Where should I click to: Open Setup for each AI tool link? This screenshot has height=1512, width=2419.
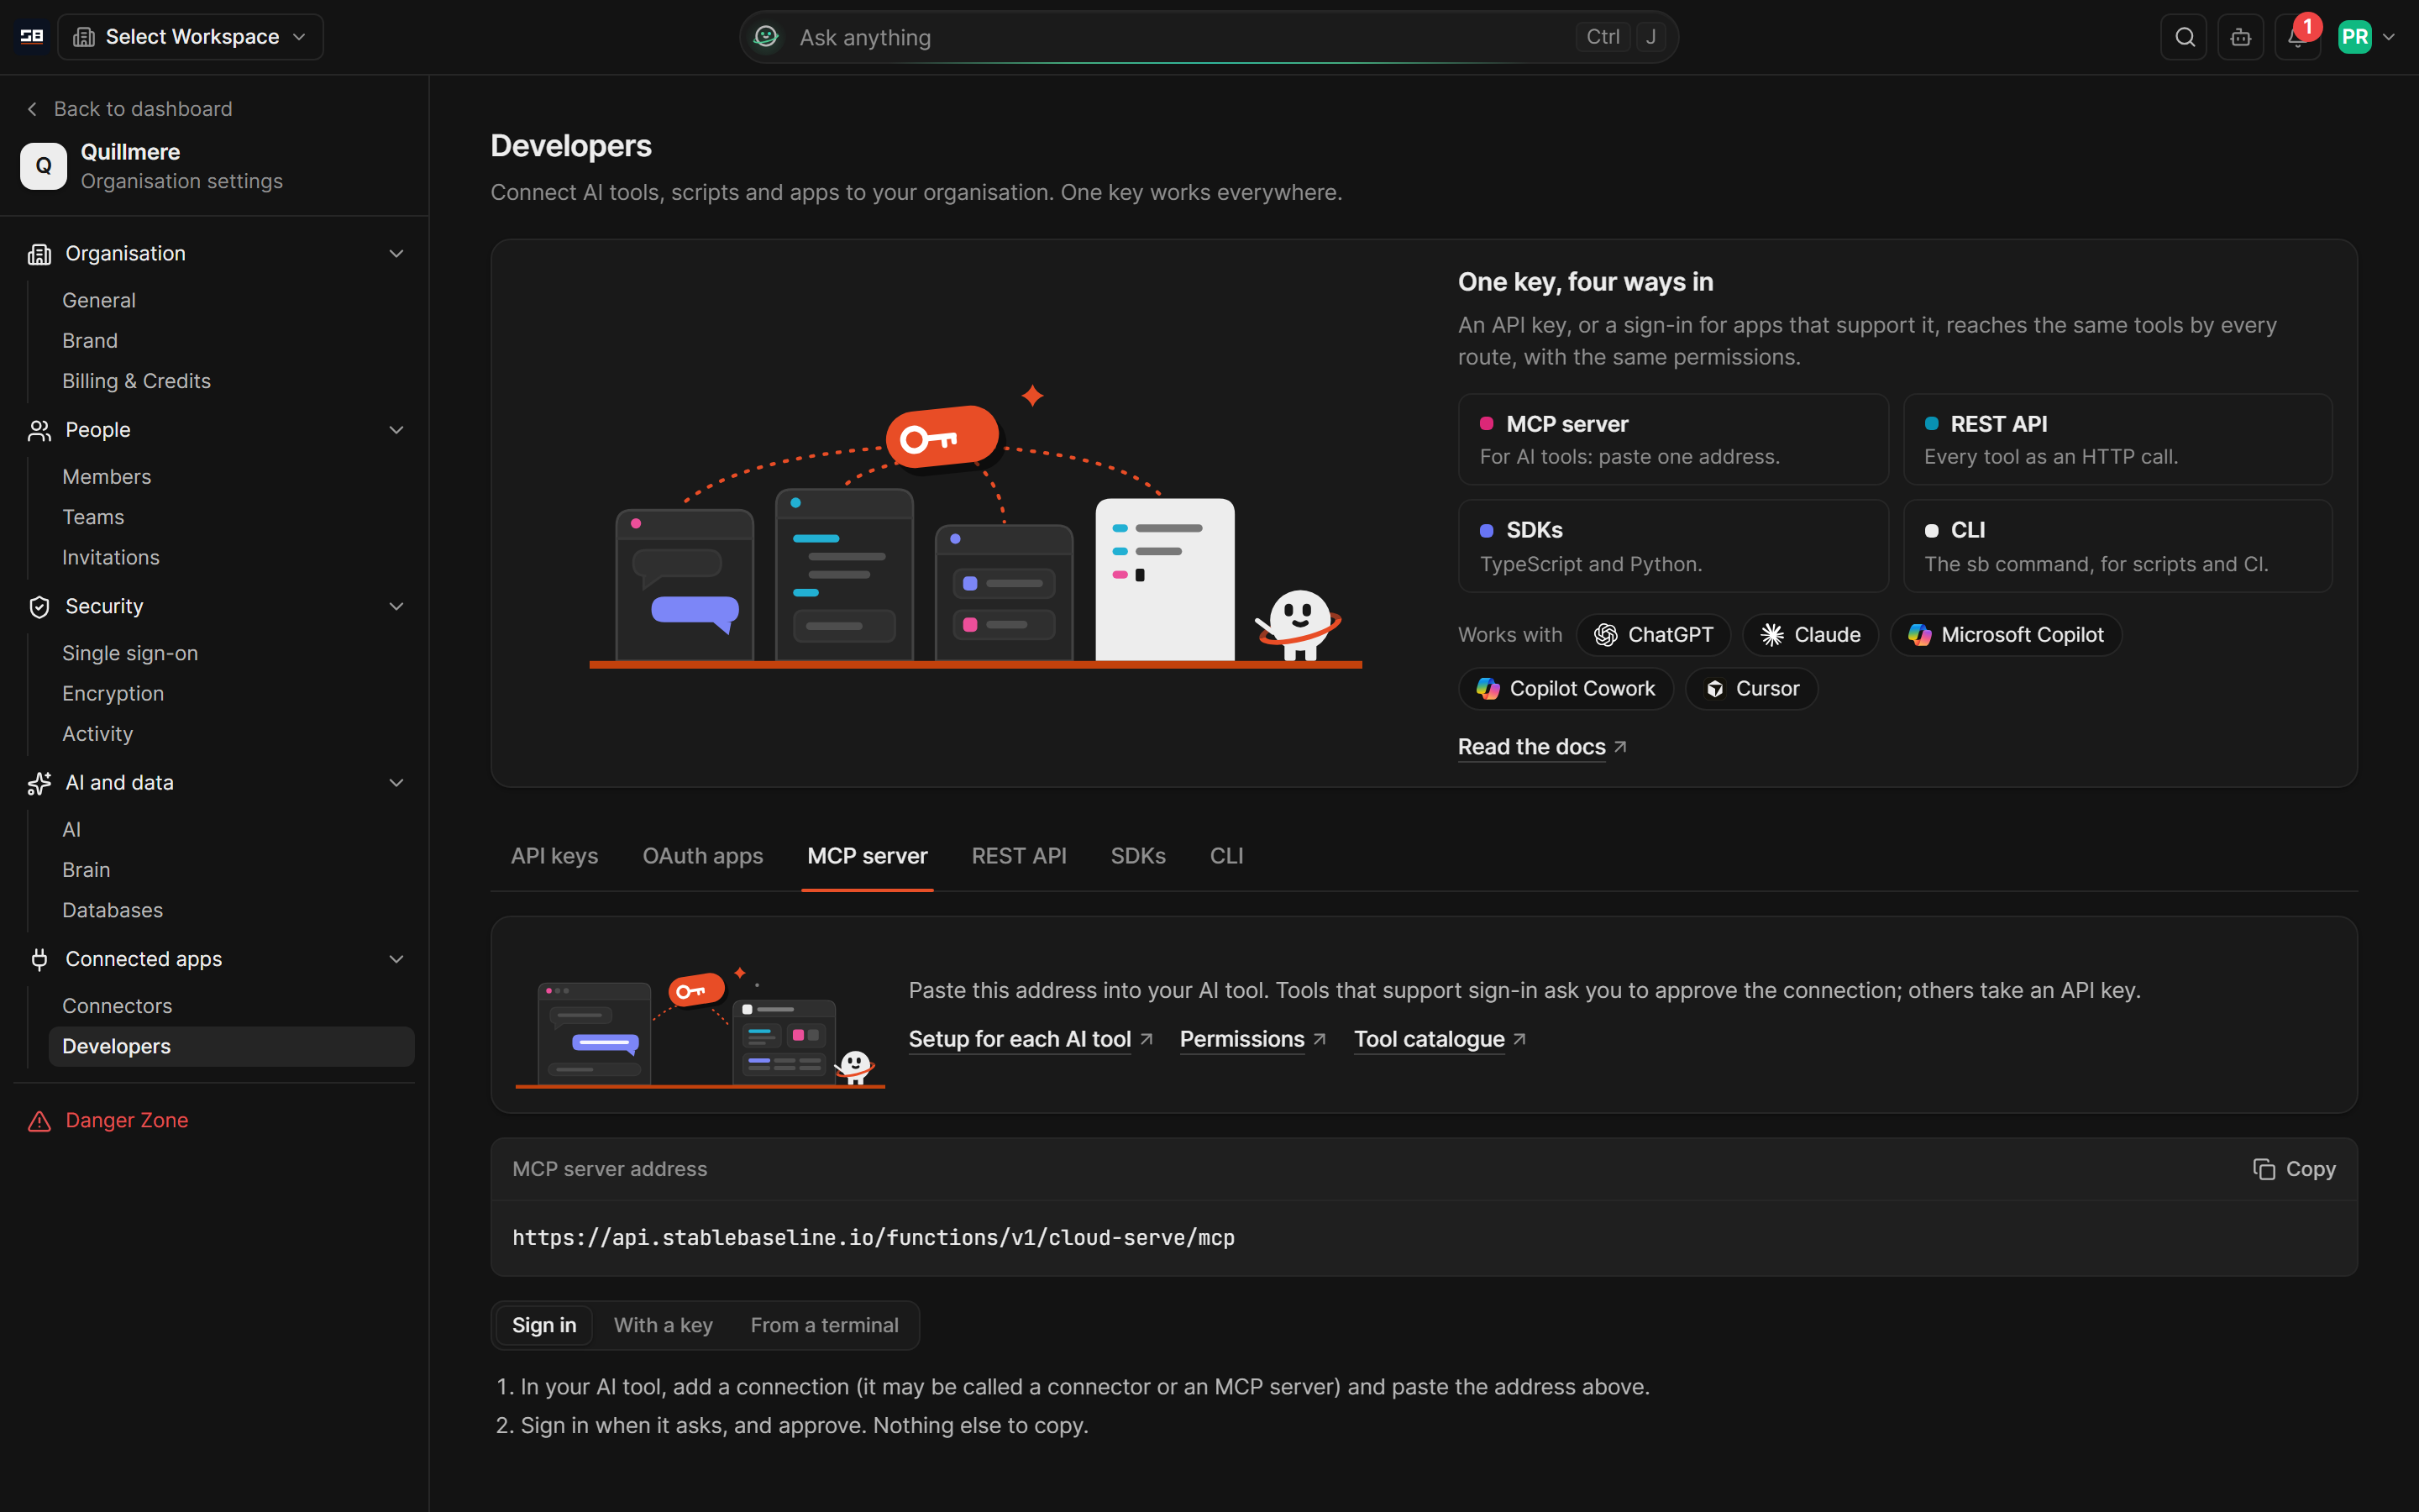[x=1031, y=1040]
